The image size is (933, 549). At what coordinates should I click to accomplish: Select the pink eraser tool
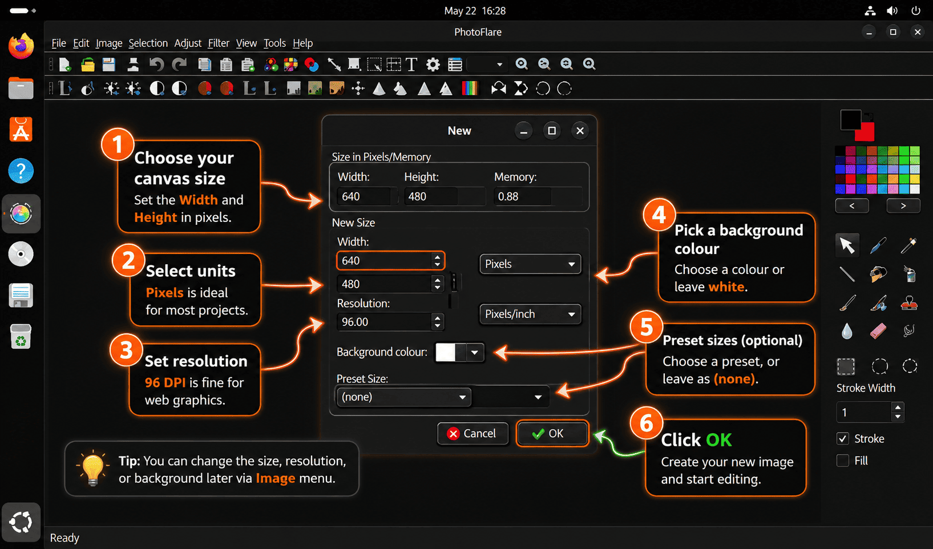878,331
